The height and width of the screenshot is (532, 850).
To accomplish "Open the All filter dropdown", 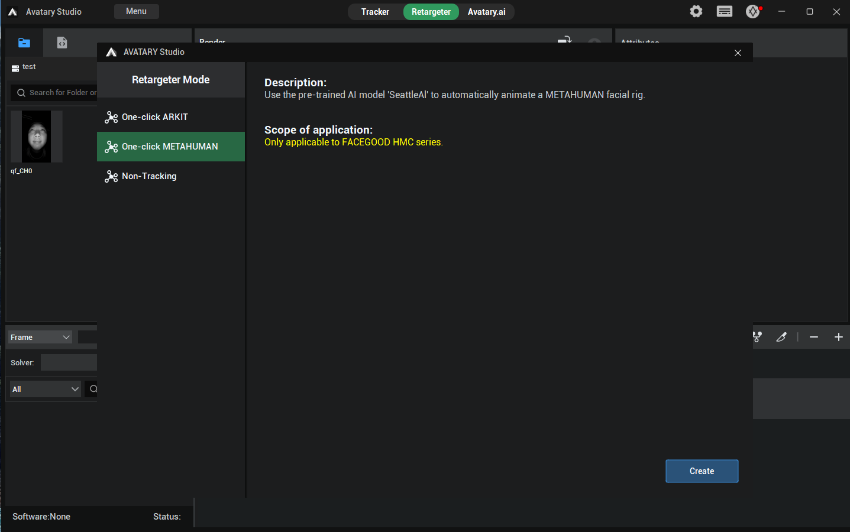I will click(45, 389).
